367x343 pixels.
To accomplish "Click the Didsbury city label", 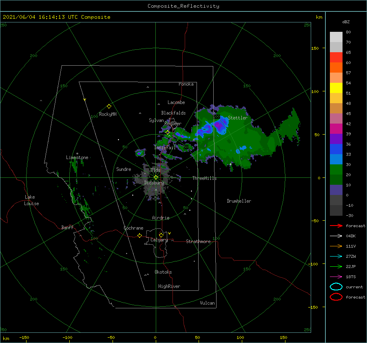I will 154,183.
